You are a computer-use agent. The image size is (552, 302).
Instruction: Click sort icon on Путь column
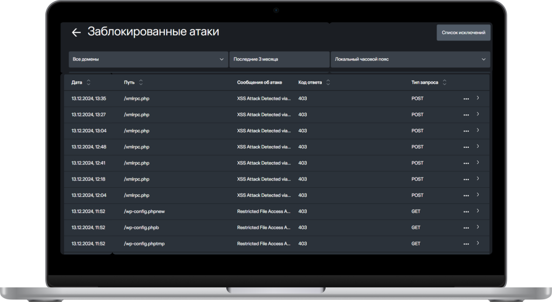pos(141,83)
